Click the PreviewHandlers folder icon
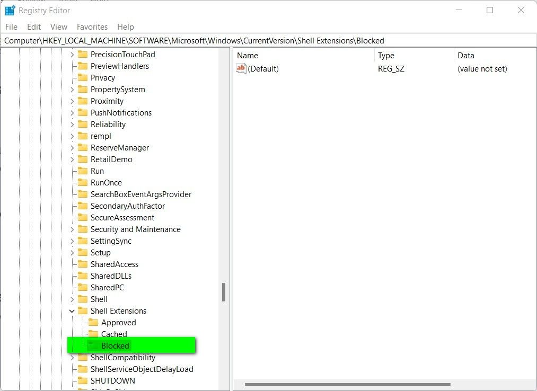This screenshot has width=537, height=391. 83,66
